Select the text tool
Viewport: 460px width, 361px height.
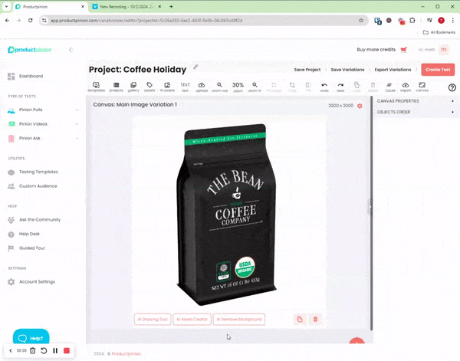185,86
